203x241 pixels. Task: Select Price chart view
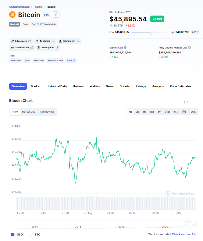pos(15,112)
